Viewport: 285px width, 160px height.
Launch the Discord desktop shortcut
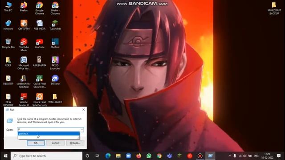(x=55, y=80)
